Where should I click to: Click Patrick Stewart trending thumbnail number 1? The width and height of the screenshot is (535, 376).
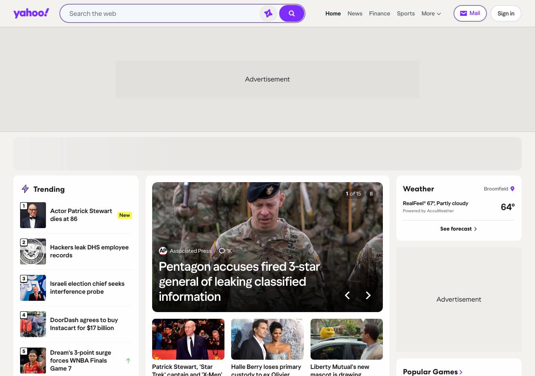tap(33, 215)
